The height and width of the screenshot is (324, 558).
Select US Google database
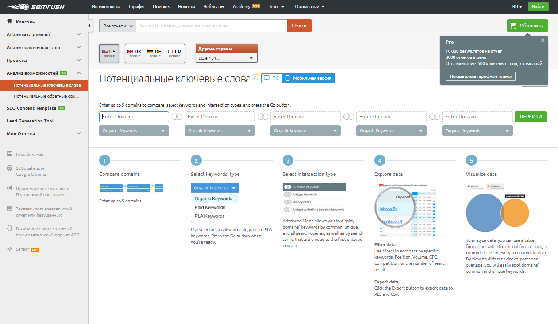pos(109,53)
